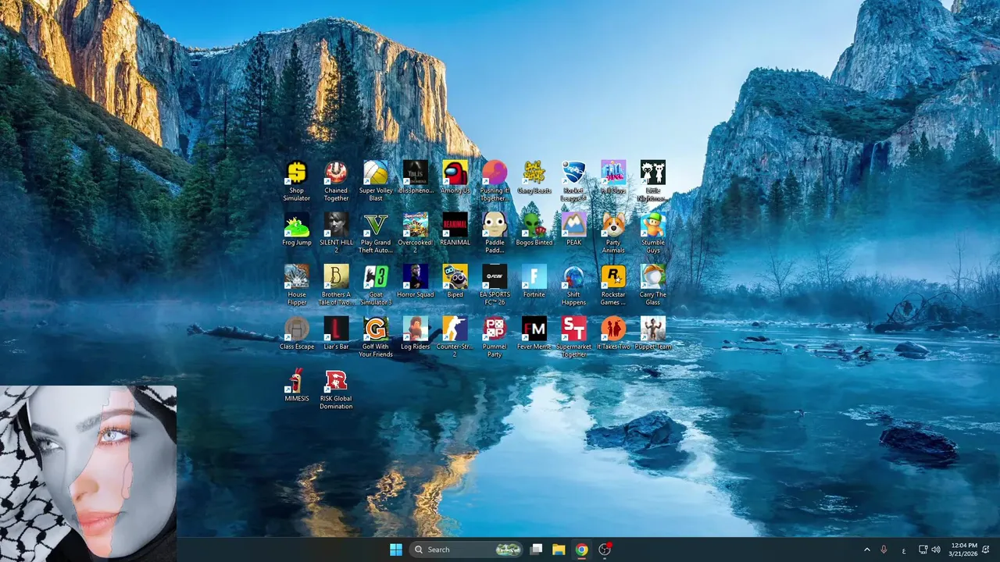Select the Shift Happens icon
This screenshot has height=562, width=1000.
[x=573, y=285]
